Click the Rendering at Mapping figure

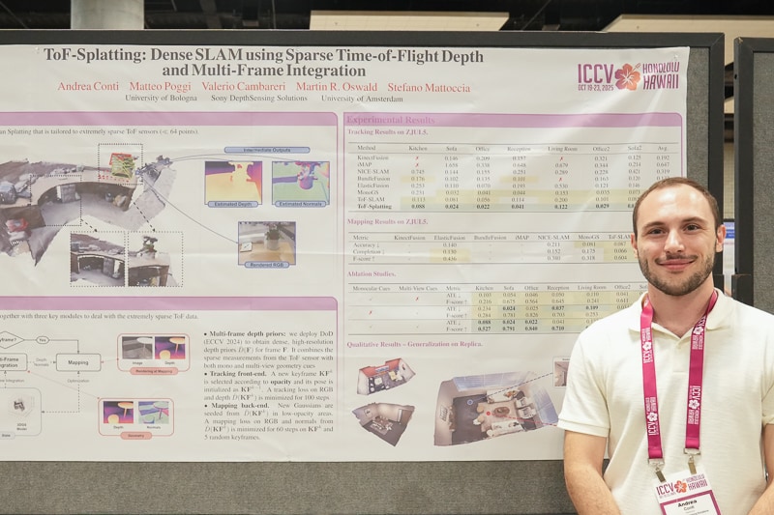(x=153, y=354)
